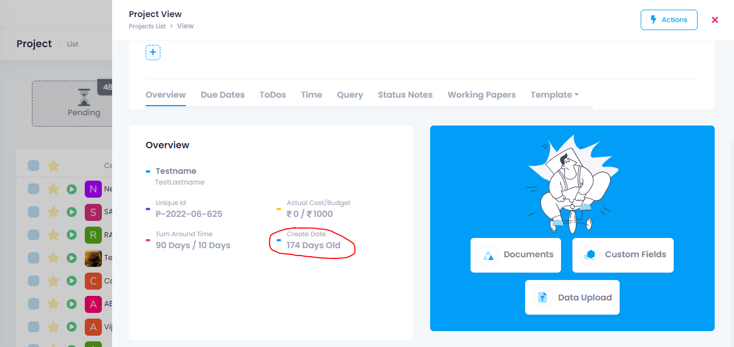Star the C avatar project row
The image size is (734, 347).
[x=53, y=281]
